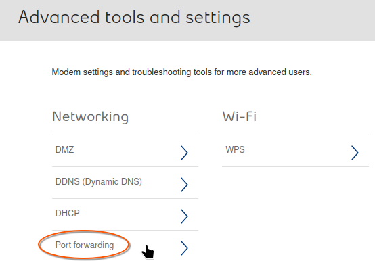
Task: Click the orange oval highlight outline
Action: point(84,245)
